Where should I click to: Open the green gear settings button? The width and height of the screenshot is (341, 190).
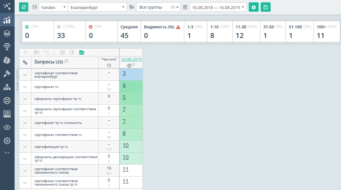254,7
